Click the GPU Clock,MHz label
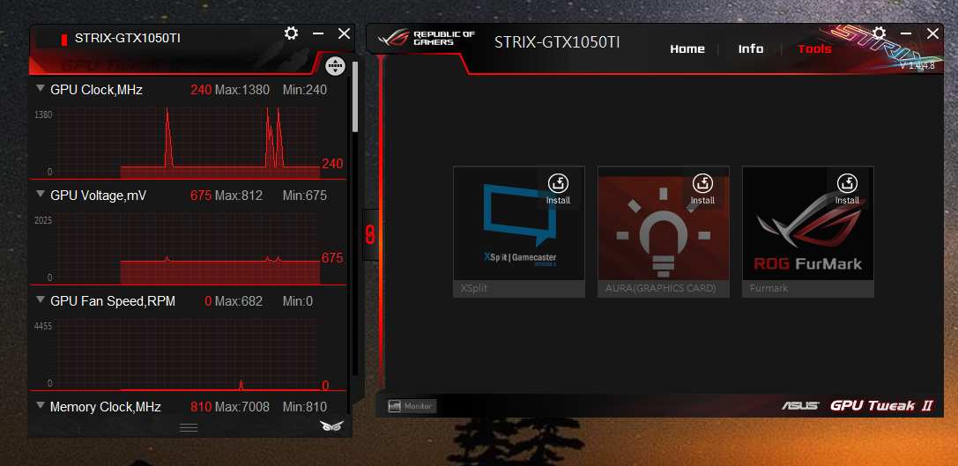The image size is (958, 466). [96, 91]
